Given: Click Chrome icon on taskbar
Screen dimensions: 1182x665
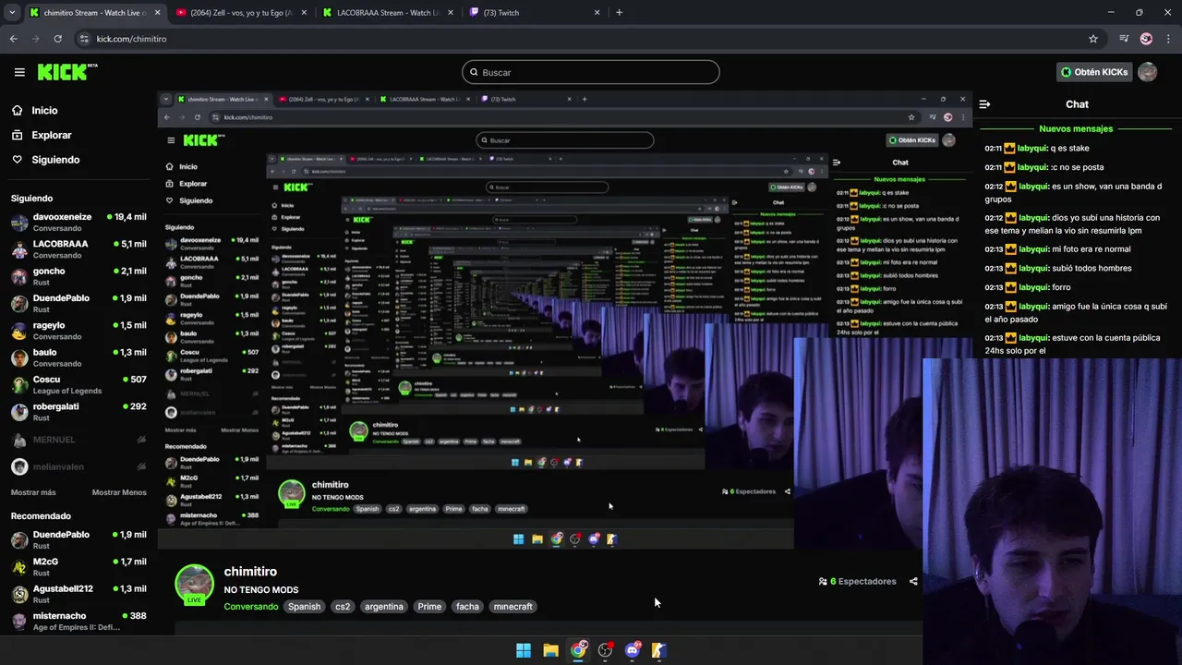Looking at the screenshot, I should tap(578, 650).
